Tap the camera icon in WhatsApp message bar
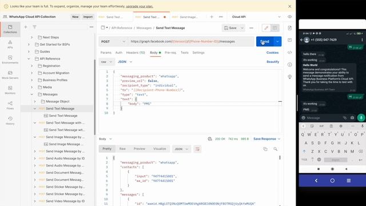Screen dimensions: 366x206 click(352, 118)
